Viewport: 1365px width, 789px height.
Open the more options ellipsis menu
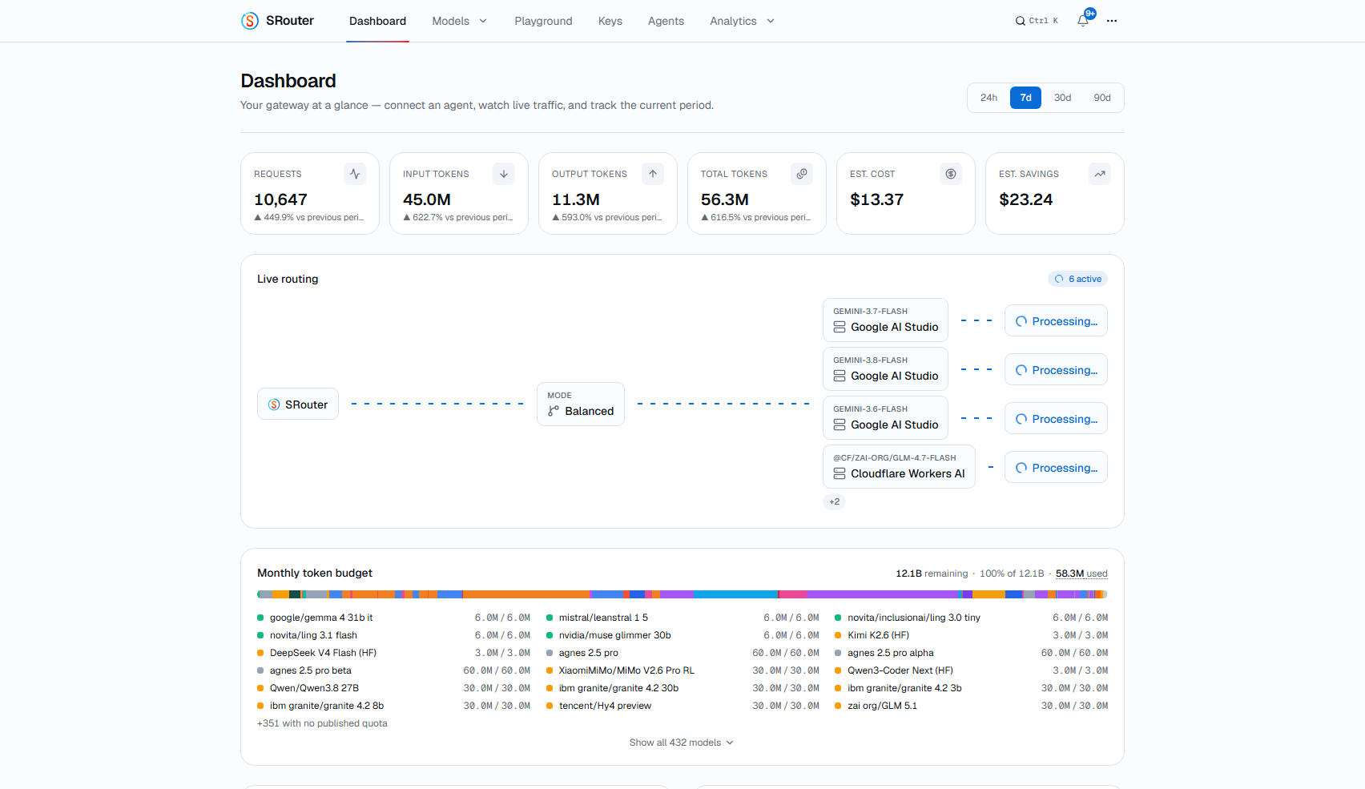(1112, 21)
